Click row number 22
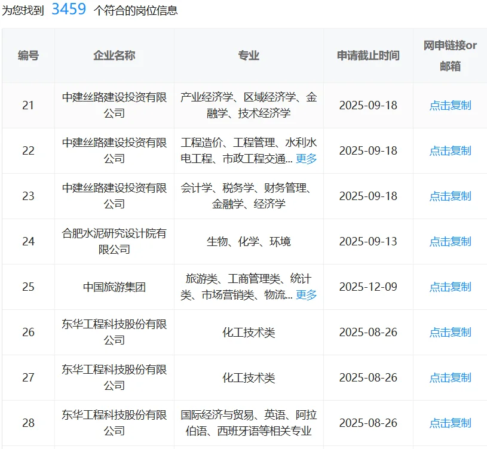Screen dimensions: 487x449 click(28, 151)
